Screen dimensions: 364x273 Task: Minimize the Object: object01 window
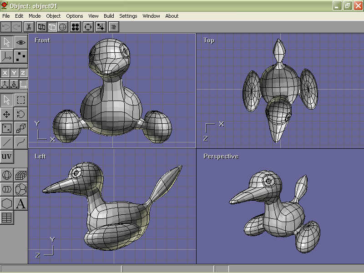point(337,6)
